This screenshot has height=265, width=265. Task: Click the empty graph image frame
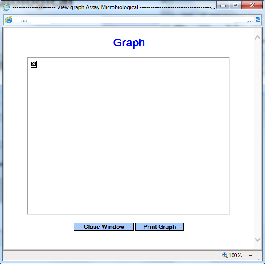click(x=129, y=136)
